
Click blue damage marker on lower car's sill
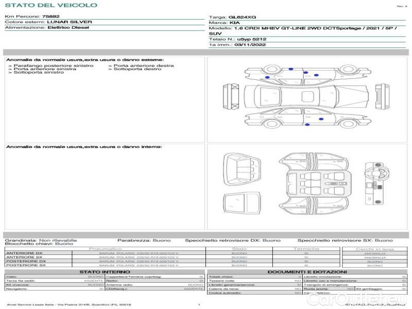[321, 119]
